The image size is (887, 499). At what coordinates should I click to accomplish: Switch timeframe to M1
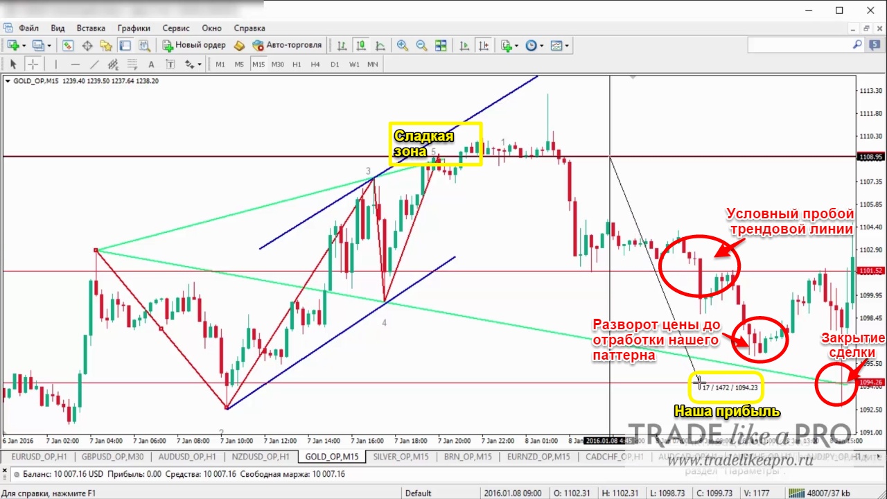(x=220, y=64)
